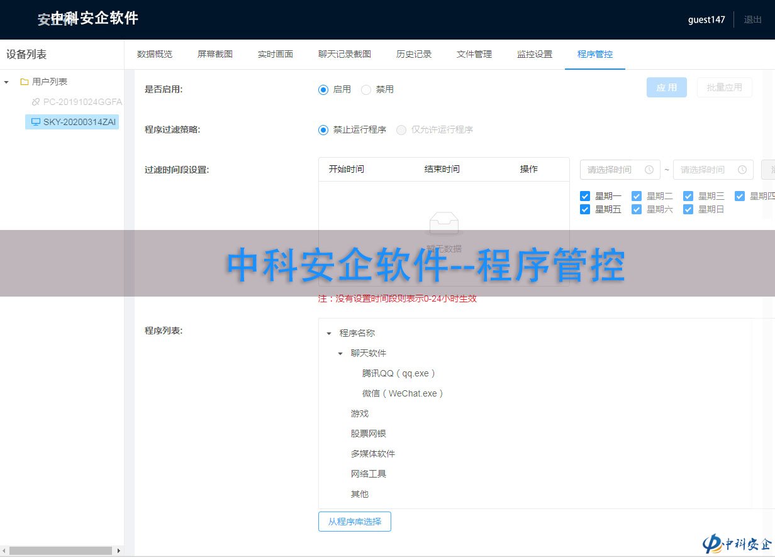The image size is (775, 558).
Task: Go to the 文件管理 tab
Action: (x=474, y=55)
